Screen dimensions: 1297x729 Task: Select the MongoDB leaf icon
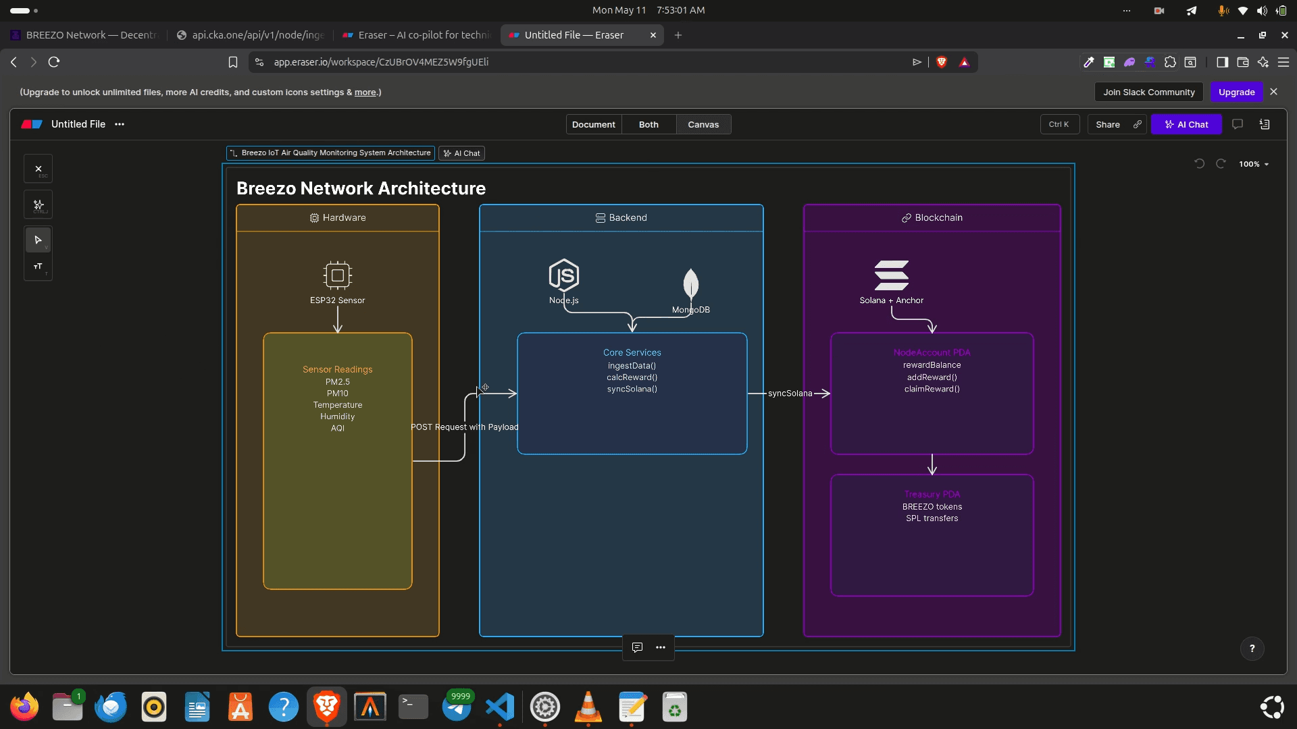[x=690, y=283]
